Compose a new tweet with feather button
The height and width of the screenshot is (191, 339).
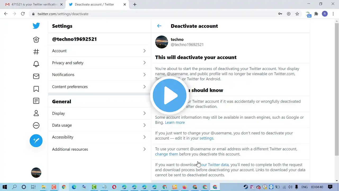click(x=36, y=141)
